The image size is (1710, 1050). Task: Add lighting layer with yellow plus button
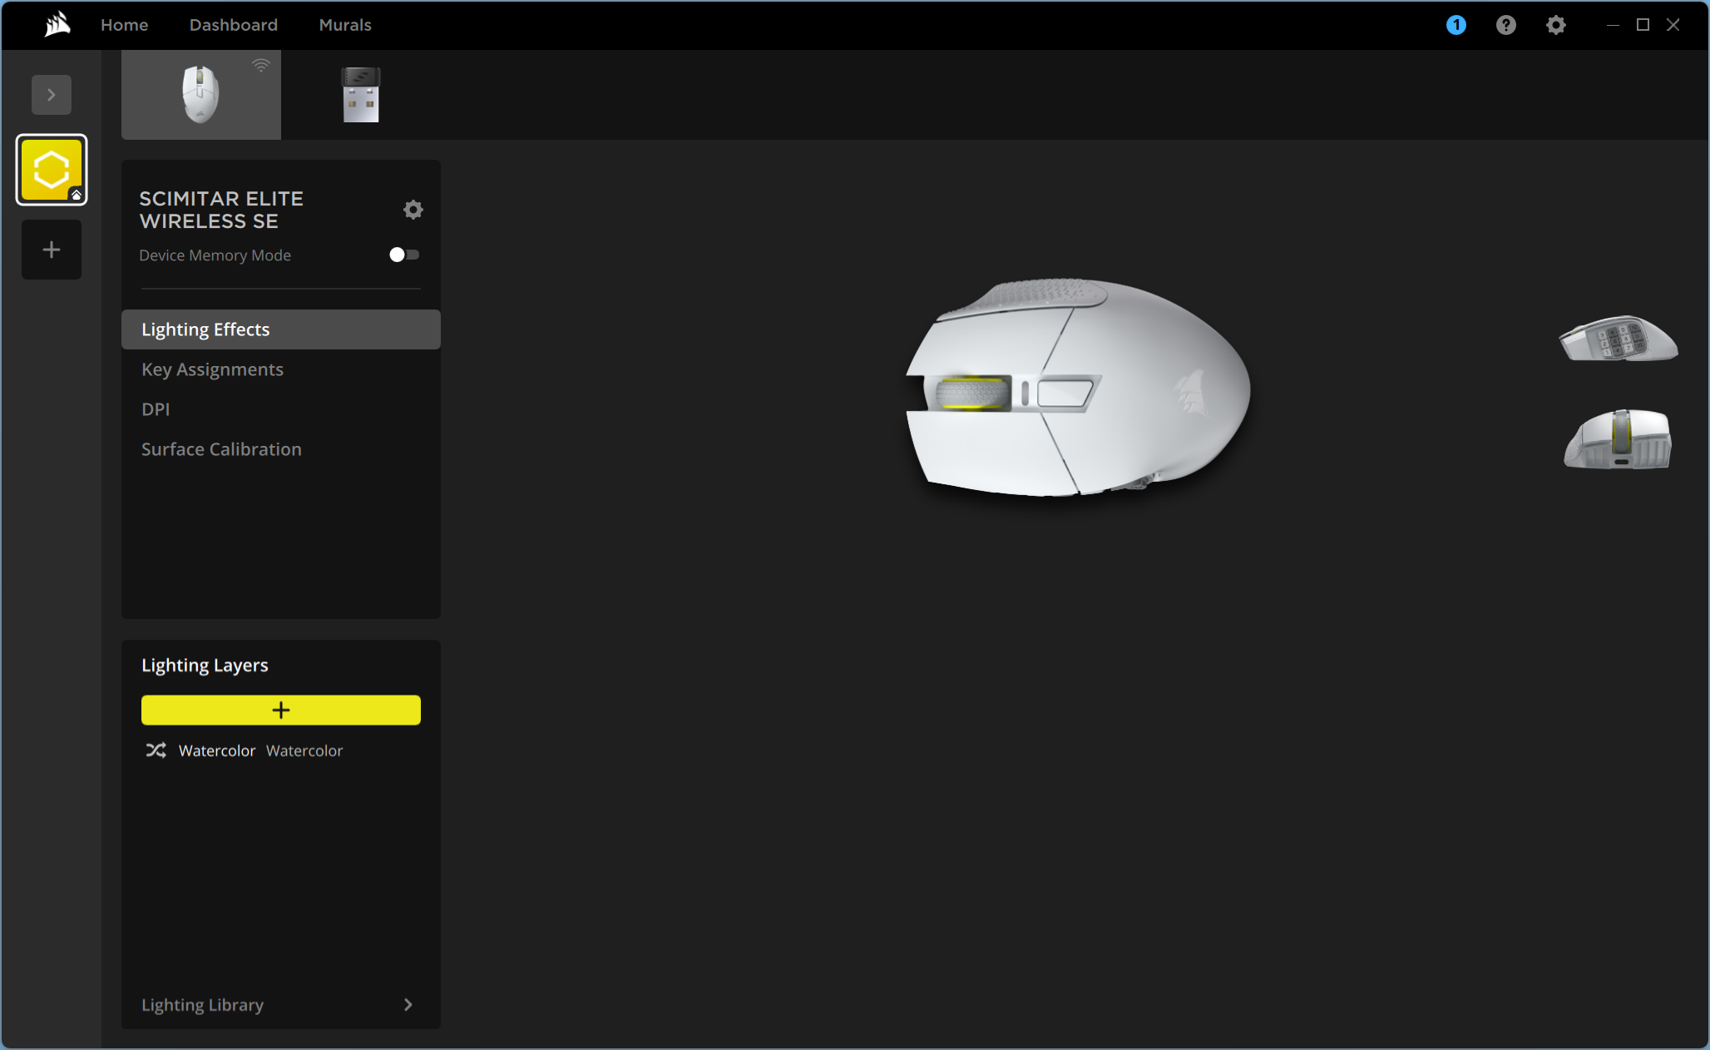click(281, 710)
